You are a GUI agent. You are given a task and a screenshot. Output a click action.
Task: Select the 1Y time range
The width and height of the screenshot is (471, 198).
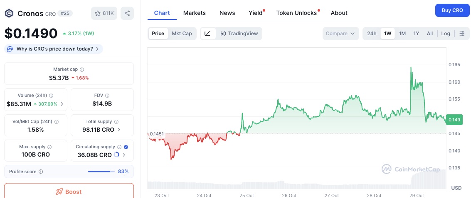416,34
